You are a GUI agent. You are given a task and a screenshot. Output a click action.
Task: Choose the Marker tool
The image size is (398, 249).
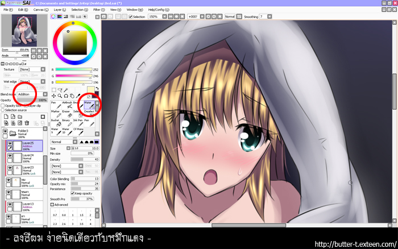(56, 114)
